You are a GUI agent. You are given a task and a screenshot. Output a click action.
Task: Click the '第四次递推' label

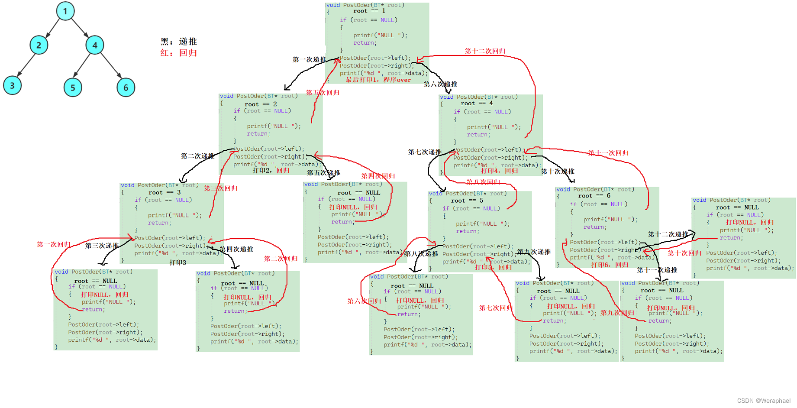pos(236,249)
